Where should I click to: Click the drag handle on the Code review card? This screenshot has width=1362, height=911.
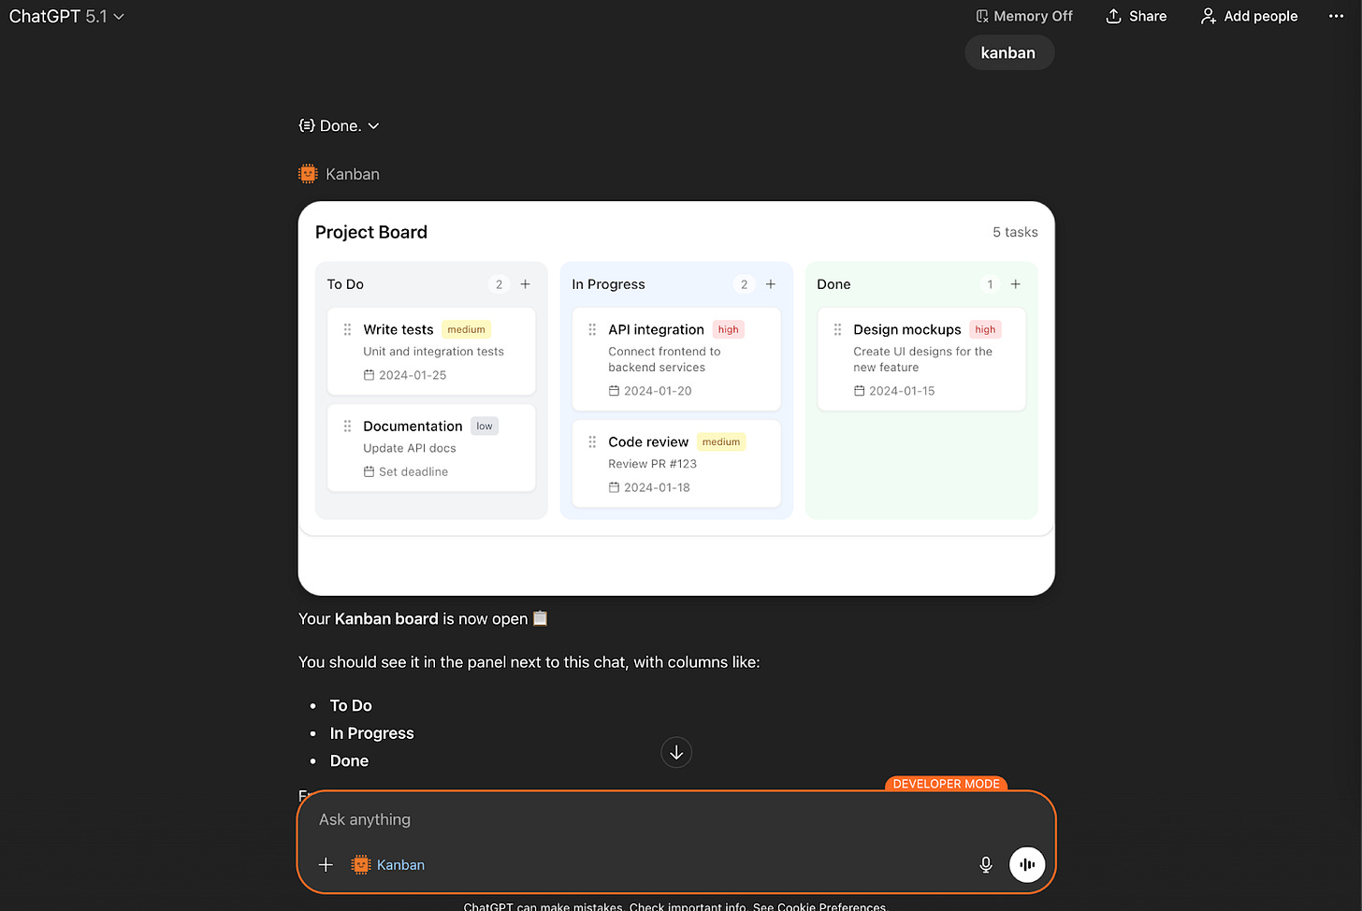click(592, 441)
